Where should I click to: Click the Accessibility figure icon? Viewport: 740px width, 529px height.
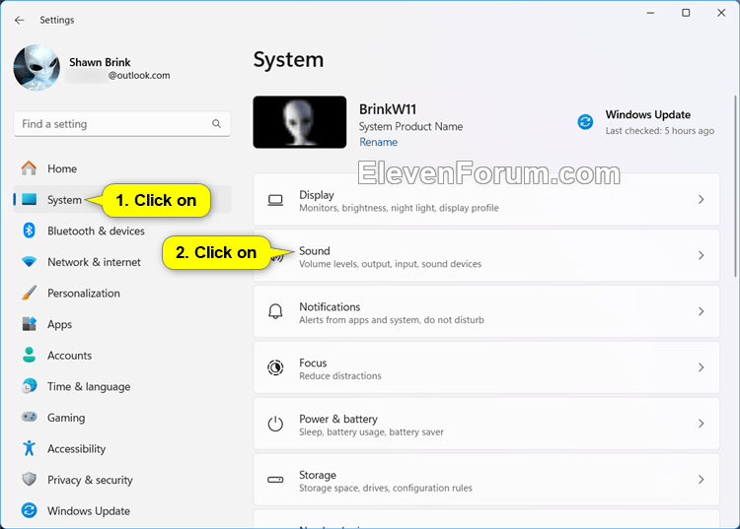tap(29, 448)
